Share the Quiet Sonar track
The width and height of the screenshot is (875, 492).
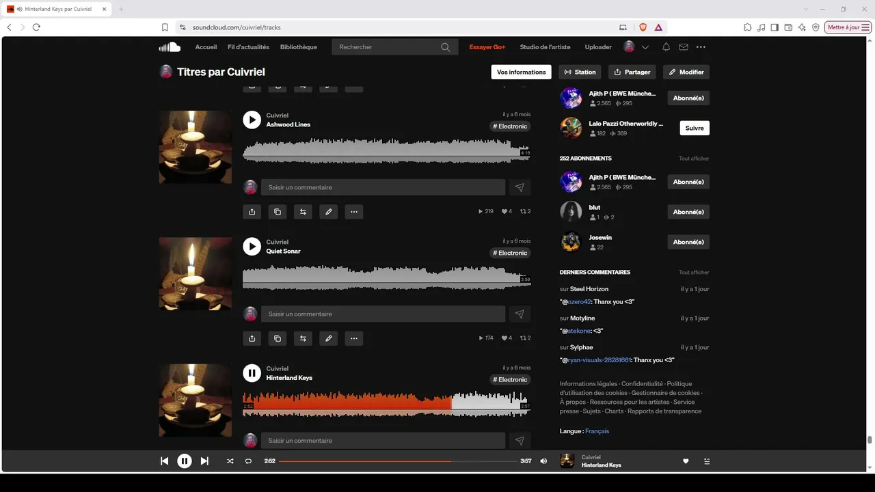tap(252, 338)
